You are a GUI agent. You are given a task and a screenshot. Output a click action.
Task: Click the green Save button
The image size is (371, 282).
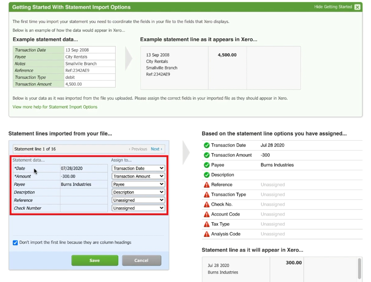click(95, 261)
